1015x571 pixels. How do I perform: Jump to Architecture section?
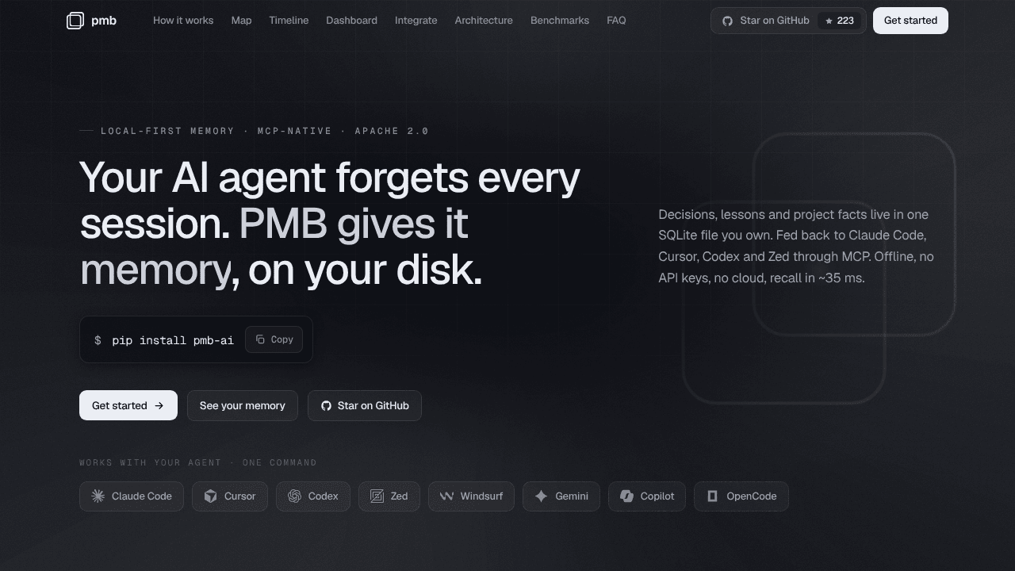click(x=484, y=21)
